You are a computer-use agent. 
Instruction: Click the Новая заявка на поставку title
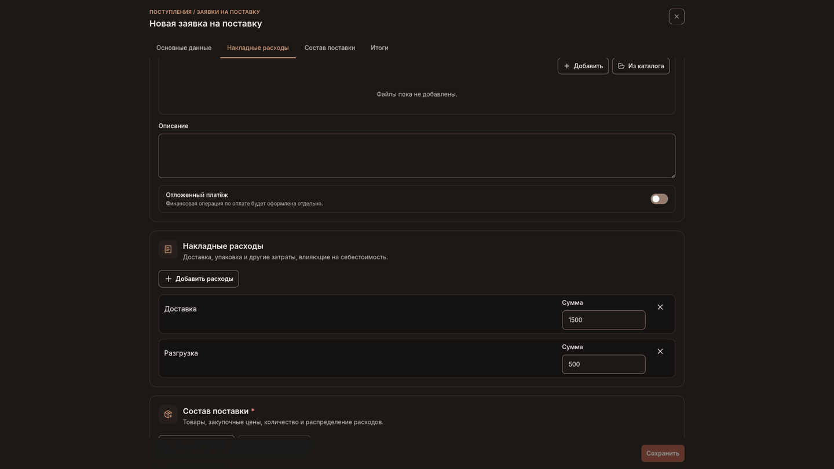pyautogui.click(x=206, y=24)
